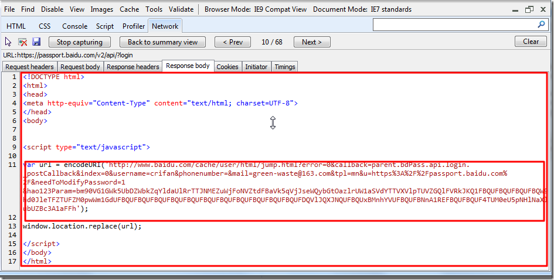The image size is (554, 280).
Task: Switch to the HTML tab
Action: 16,26
